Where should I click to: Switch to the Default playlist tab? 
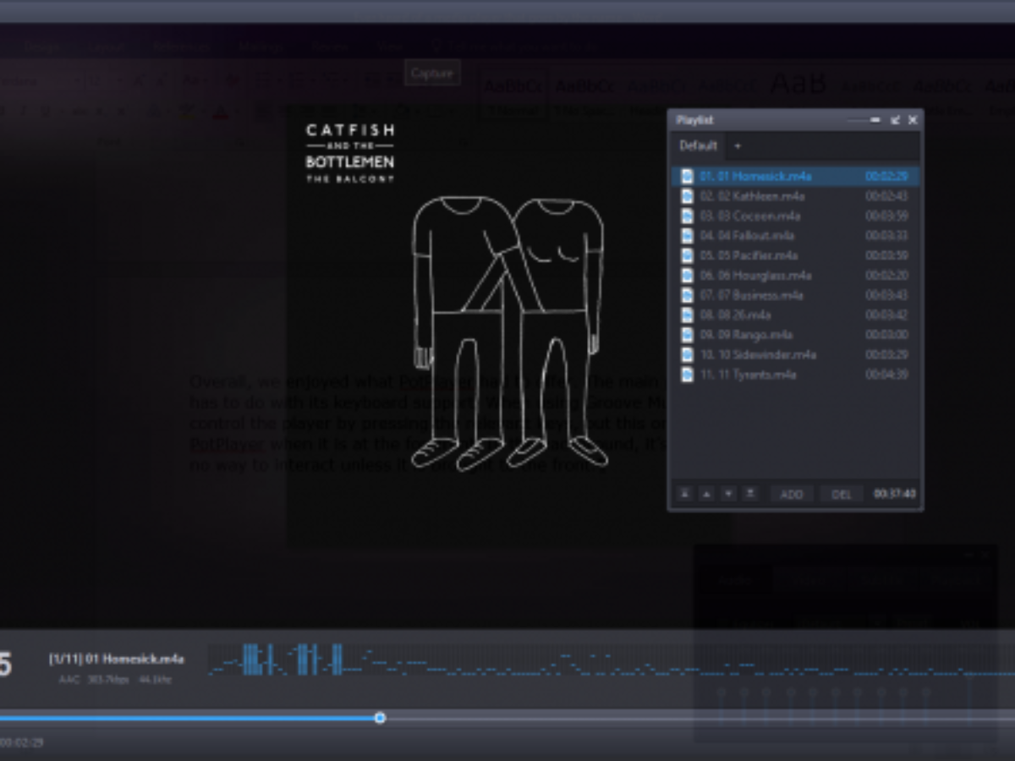pyautogui.click(x=698, y=146)
